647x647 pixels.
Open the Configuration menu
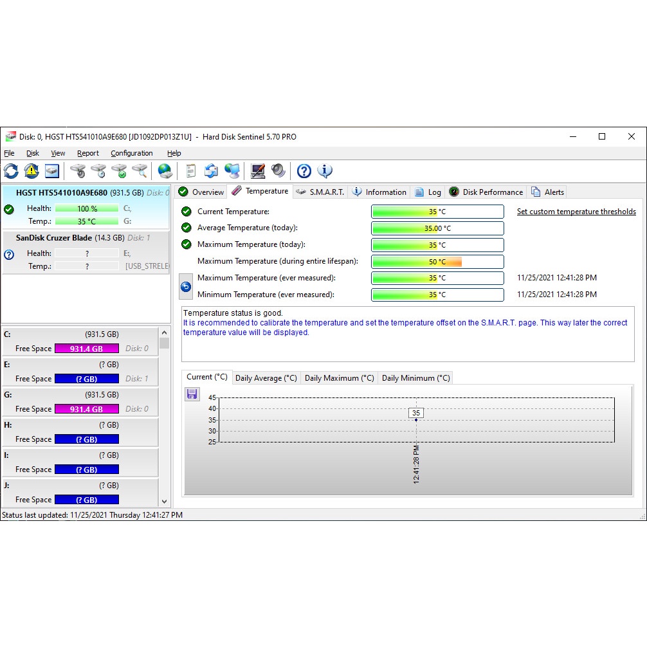131,153
